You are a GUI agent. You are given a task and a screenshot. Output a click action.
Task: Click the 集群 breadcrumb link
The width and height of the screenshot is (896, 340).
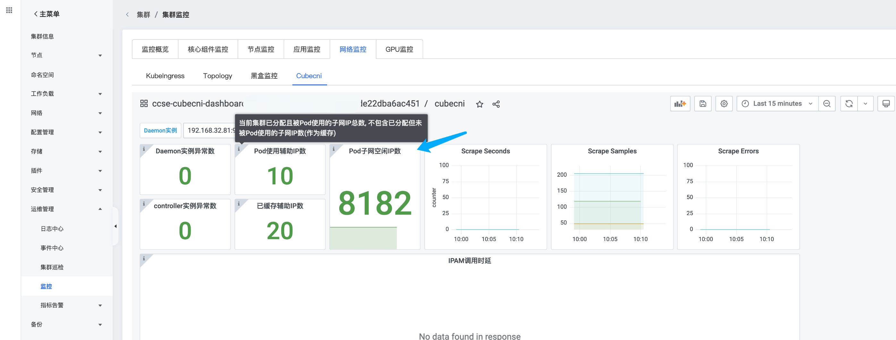(x=143, y=15)
